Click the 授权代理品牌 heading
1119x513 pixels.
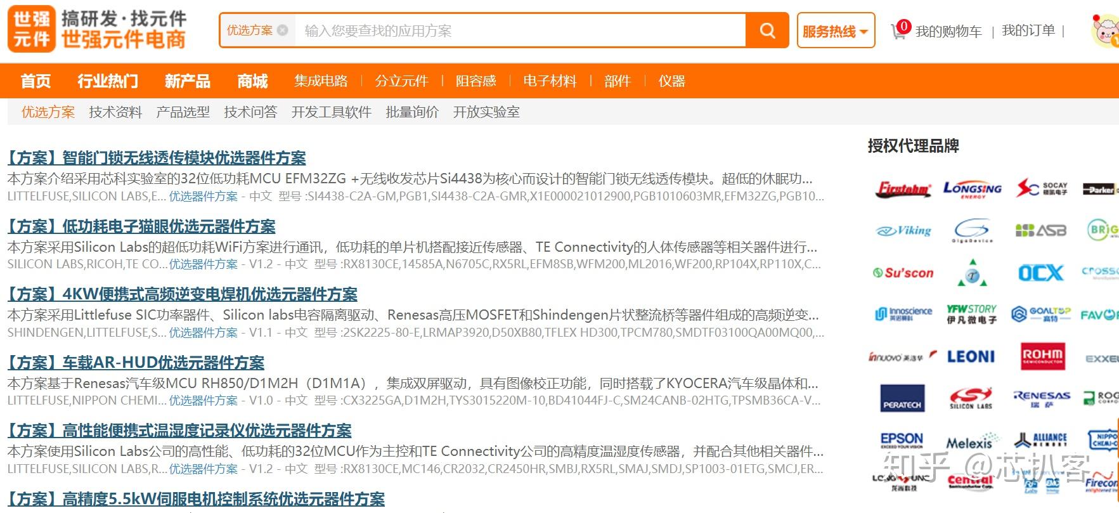click(x=913, y=146)
